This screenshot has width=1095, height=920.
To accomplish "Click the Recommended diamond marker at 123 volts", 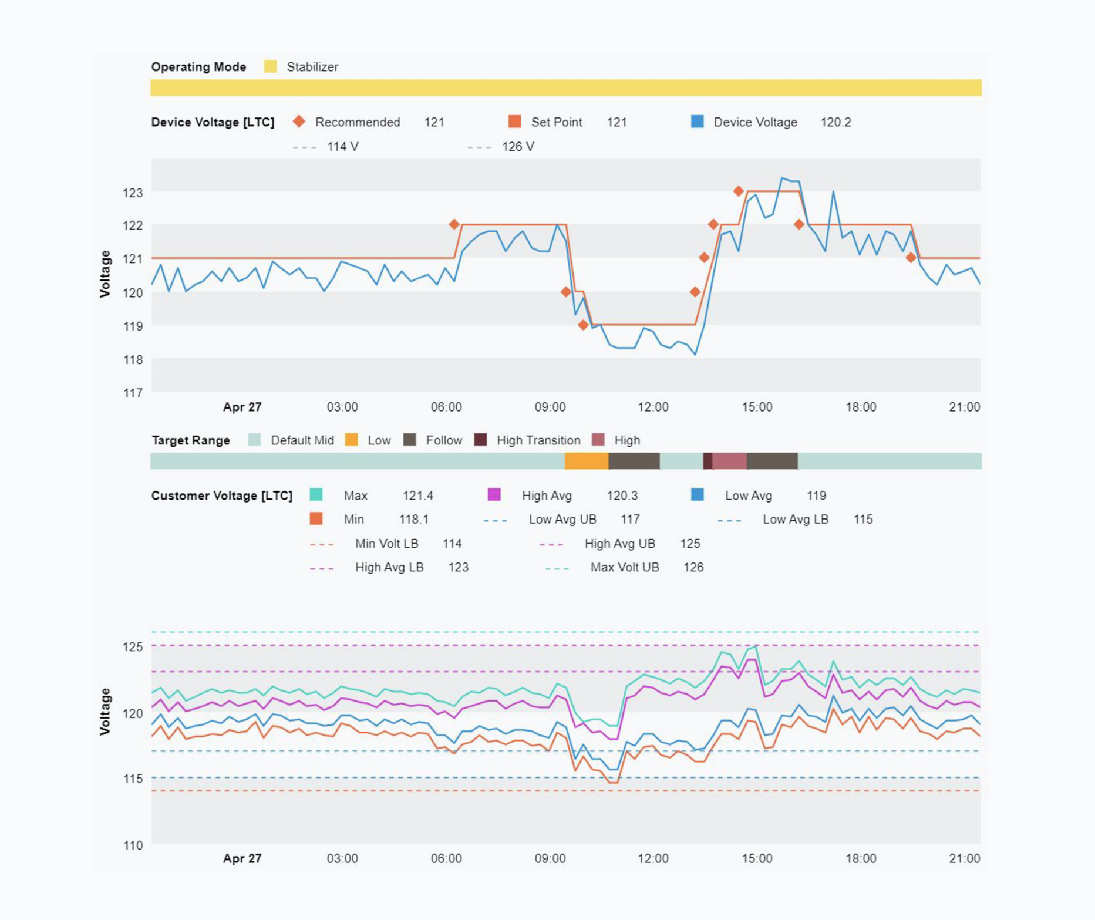I will click(738, 191).
